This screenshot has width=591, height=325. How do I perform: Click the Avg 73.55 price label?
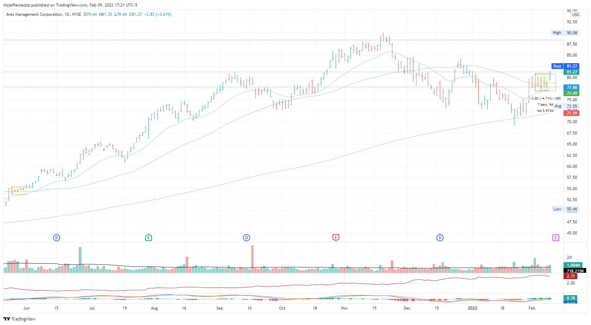click(x=566, y=106)
